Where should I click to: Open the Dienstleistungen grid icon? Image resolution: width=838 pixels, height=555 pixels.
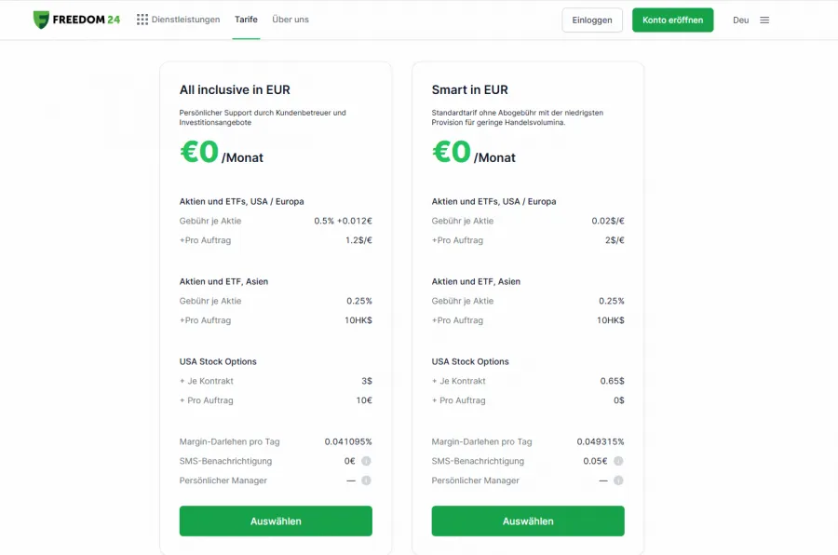(143, 19)
